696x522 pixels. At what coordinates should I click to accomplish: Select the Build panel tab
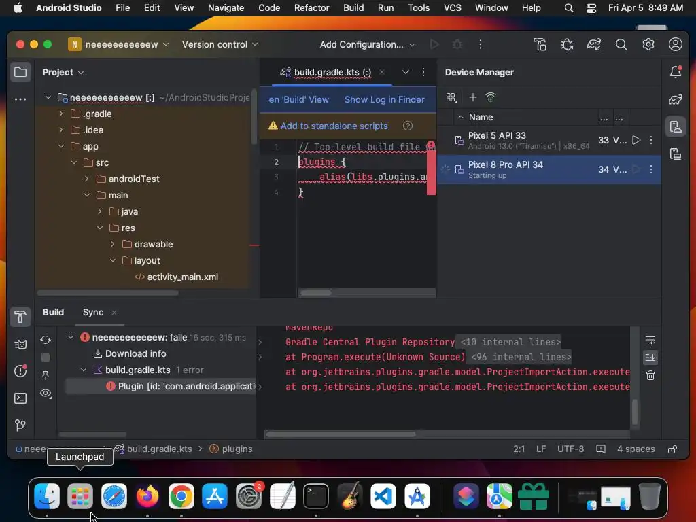[x=53, y=313]
